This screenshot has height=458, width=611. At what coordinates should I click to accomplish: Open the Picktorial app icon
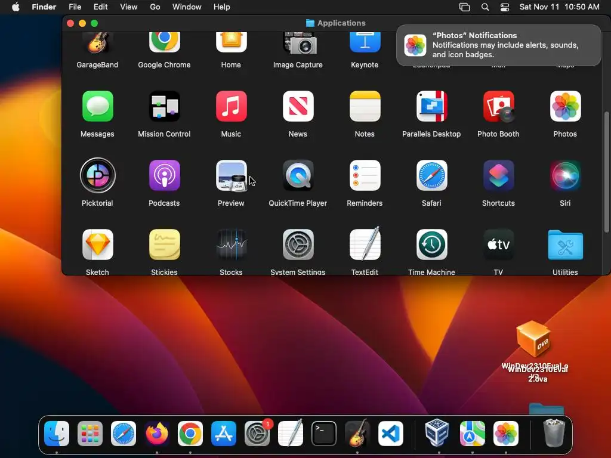click(97, 175)
